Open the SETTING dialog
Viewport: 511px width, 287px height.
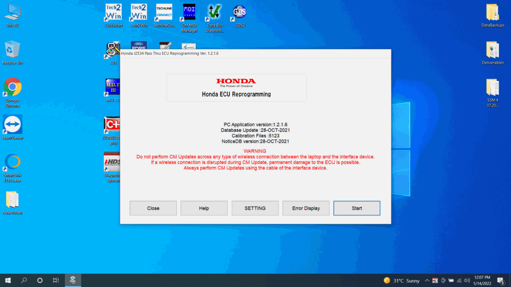(255, 208)
